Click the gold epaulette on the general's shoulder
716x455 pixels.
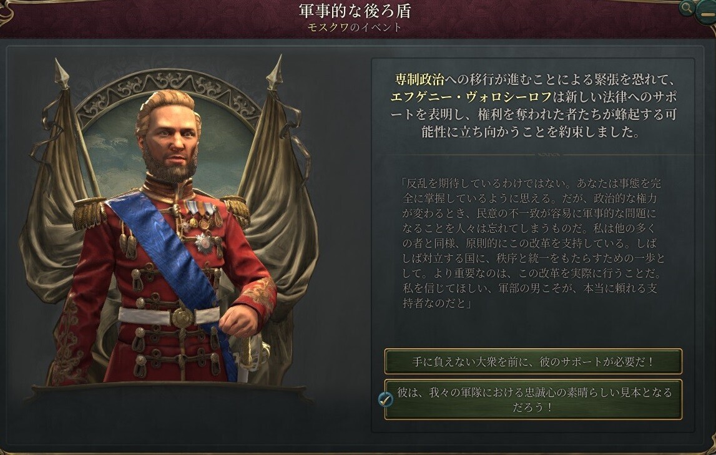tap(89, 212)
